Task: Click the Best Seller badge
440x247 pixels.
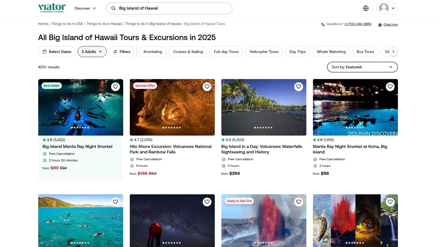Action: tap(52, 86)
